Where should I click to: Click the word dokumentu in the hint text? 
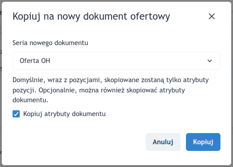(30, 100)
